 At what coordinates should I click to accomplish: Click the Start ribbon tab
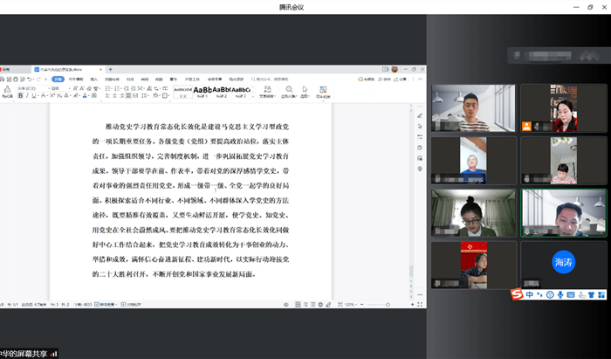(x=58, y=79)
